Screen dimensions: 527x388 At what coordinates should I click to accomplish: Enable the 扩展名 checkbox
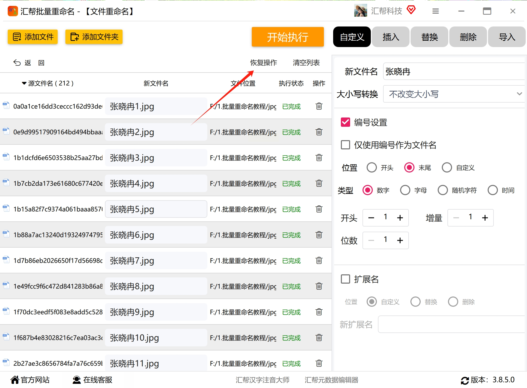coord(345,279)
